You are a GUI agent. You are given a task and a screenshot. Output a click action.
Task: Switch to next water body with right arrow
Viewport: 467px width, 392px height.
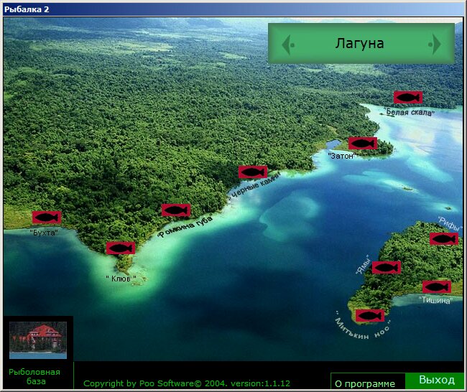pyautogui.click(x=435, y=45)
